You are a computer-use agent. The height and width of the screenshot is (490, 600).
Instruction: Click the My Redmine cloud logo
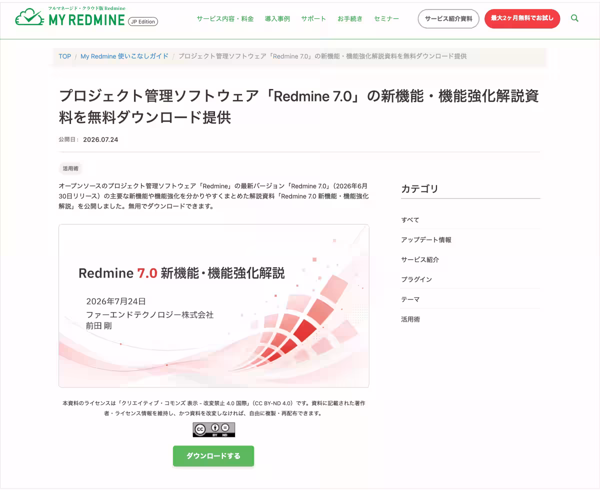[70, 17]
